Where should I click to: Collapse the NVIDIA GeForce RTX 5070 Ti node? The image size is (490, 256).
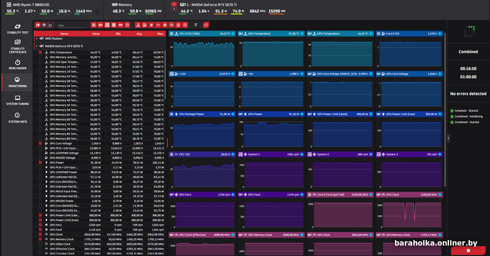point(37,47)
